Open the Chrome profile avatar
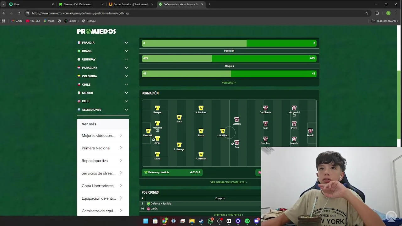This screenshot has height=226, width=402. pyautogui.click(x=388, y=13)
